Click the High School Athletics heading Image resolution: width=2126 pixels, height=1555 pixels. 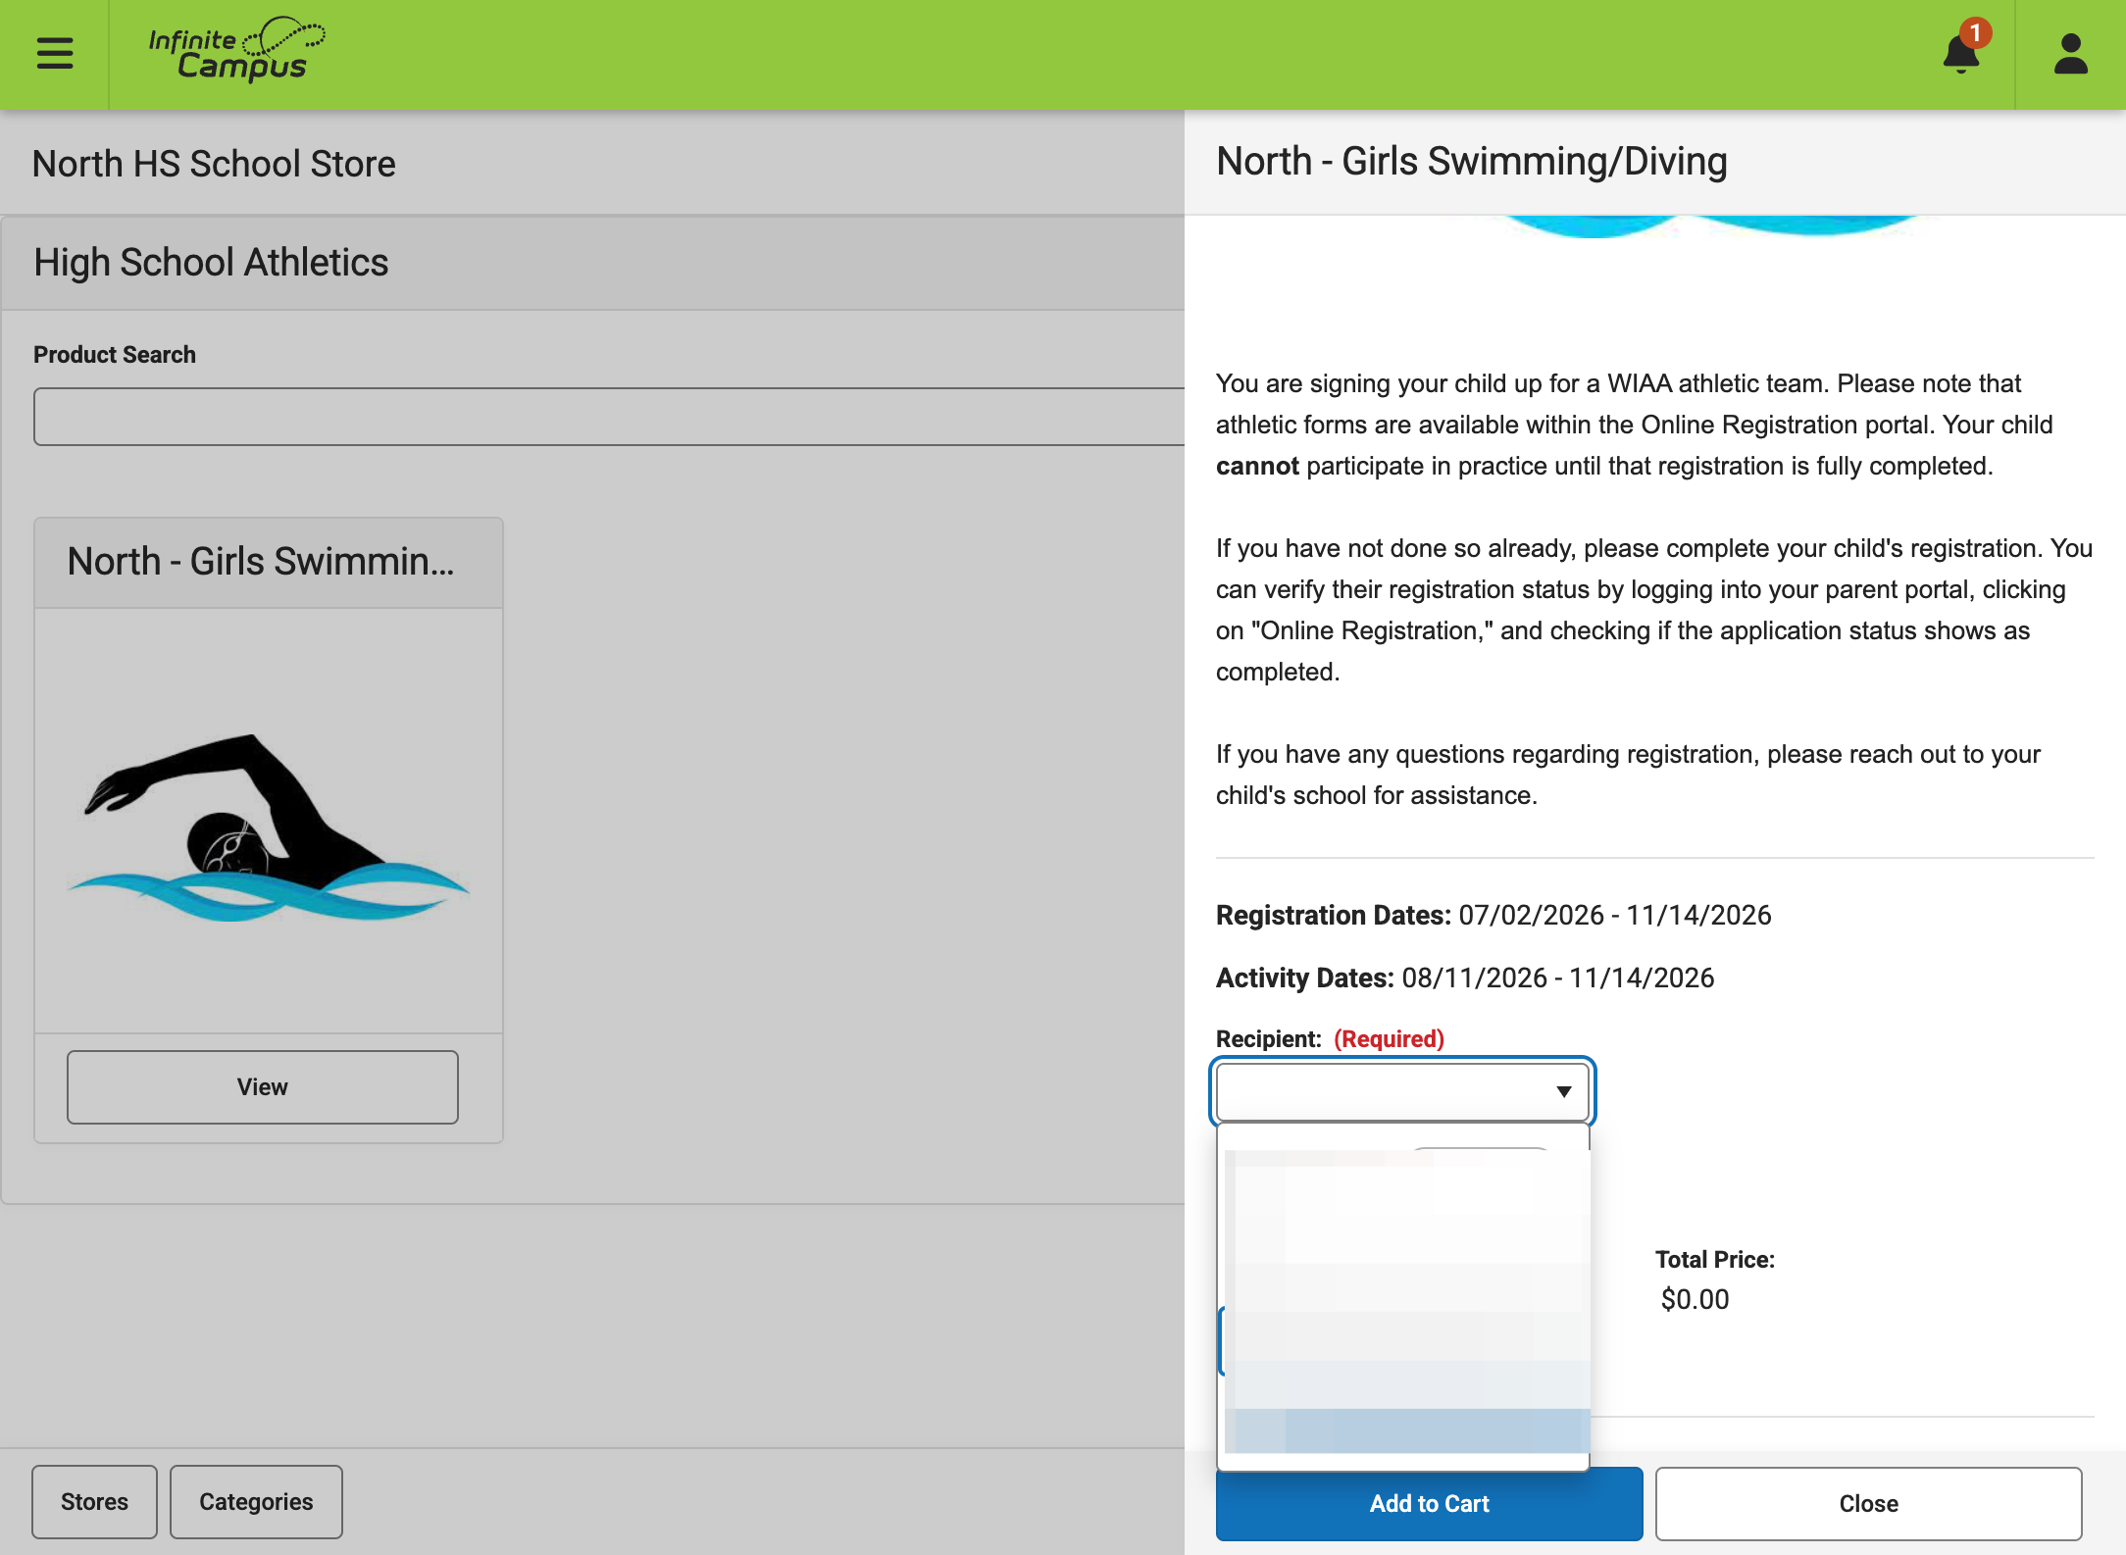pos(211,262)
